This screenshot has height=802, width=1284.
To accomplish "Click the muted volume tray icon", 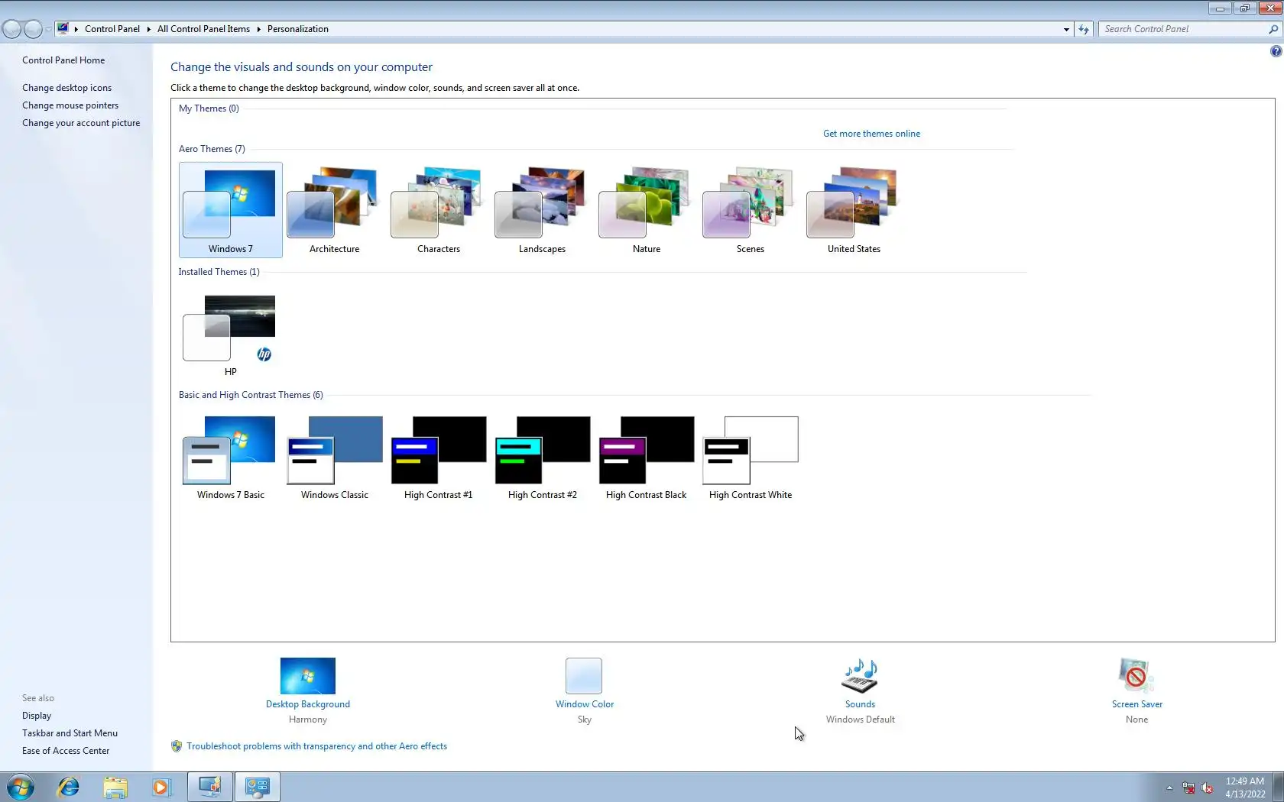I will [x=1208, y=787].
